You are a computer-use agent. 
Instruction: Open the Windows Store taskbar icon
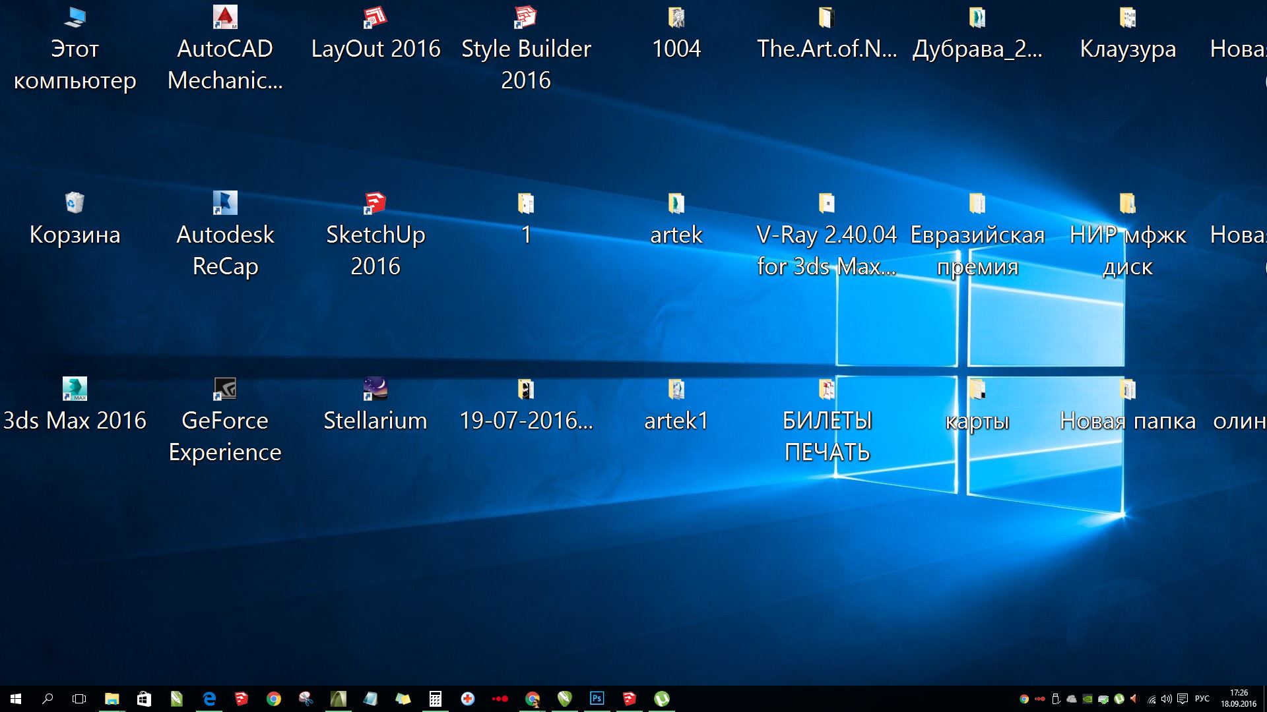[144, 699]
